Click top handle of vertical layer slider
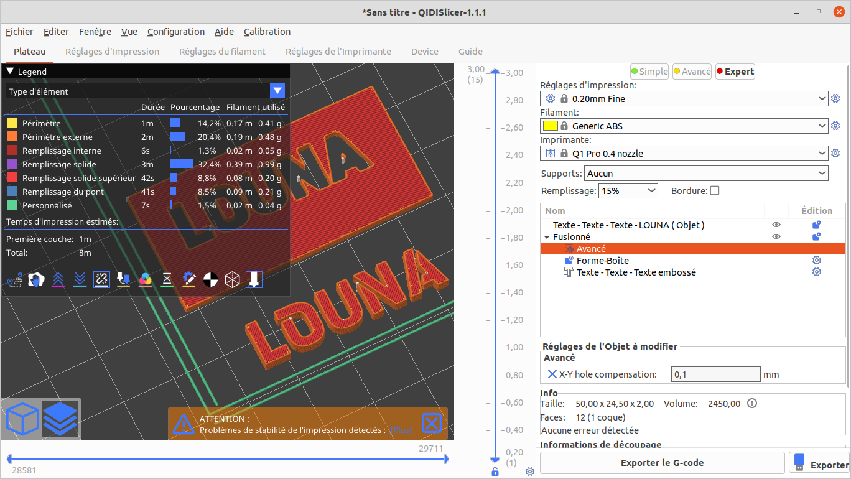Image resolution: width=851 pixels, height=479 pixels. click(x=495, y=72)
